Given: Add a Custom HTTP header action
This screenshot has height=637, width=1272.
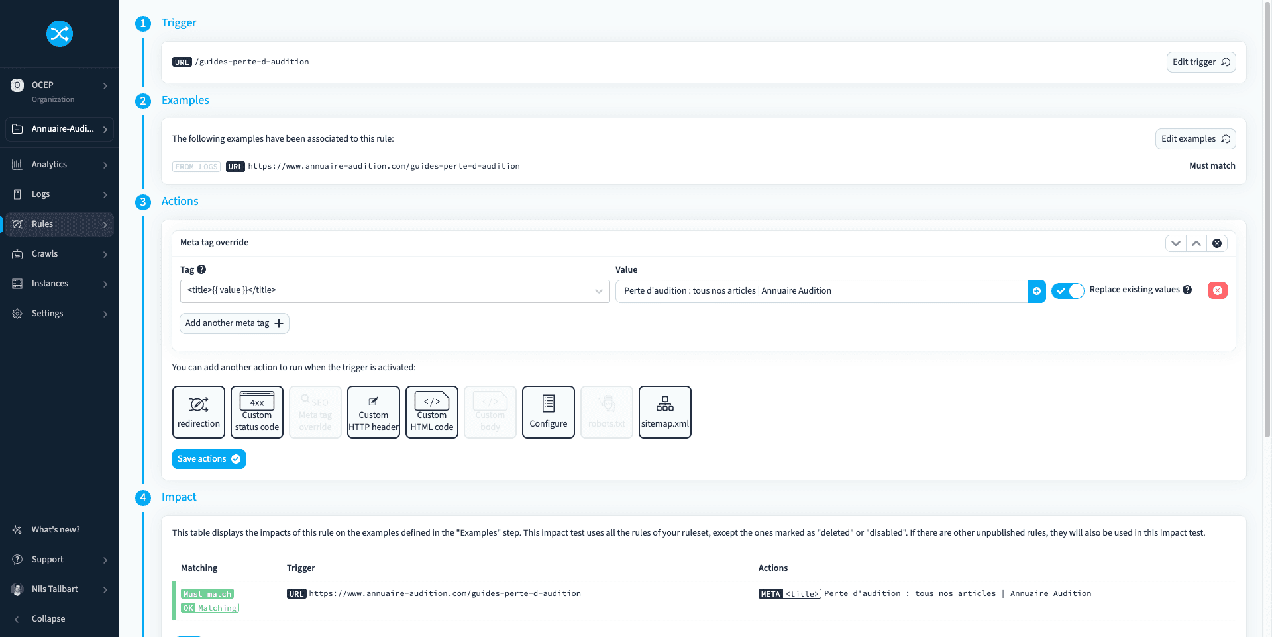Looking at the screenshot, I should point(374,412).
